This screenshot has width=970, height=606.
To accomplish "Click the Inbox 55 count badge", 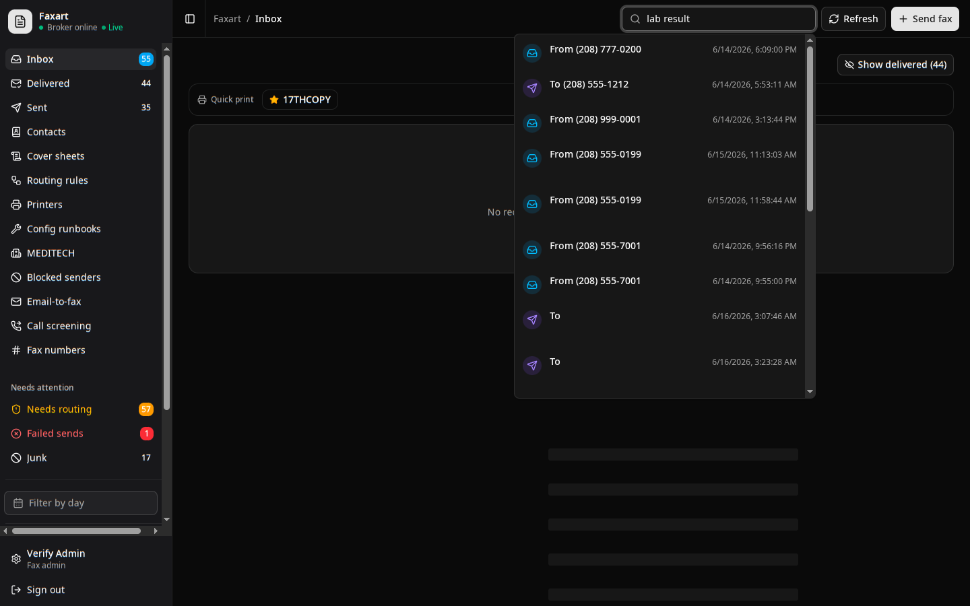I will pyautogui.click(x=146, y=59).
